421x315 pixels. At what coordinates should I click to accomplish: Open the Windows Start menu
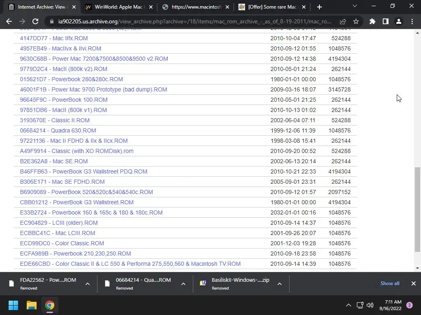pyautogui.click(x=13, y=305)
